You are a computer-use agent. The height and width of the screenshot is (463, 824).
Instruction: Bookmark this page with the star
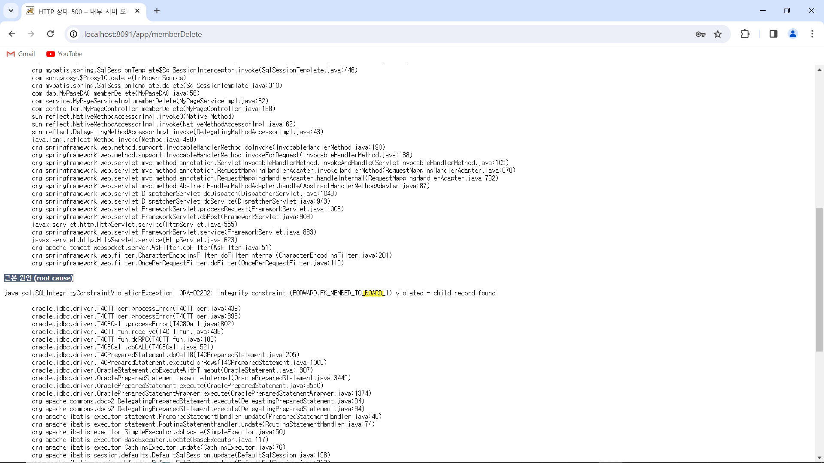tap(718, 34)
